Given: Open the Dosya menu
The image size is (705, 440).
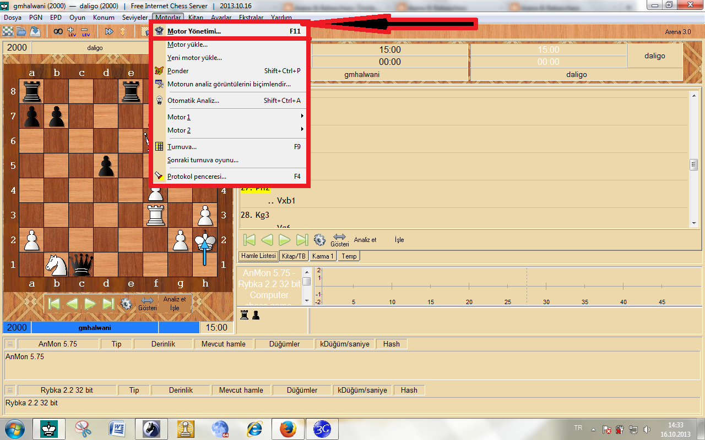Looking at the screenshot, I should pos(12,18).
